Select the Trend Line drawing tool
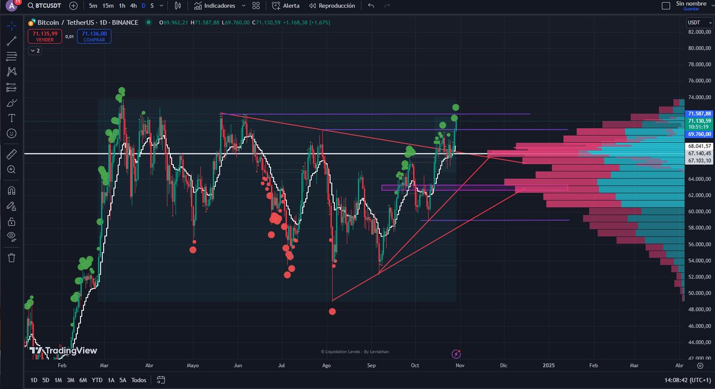Viewport: 715px width, 389px height. coord(12,42)
